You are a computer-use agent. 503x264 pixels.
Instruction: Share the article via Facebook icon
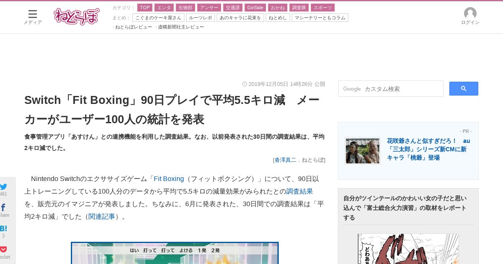tap(3, 208)
